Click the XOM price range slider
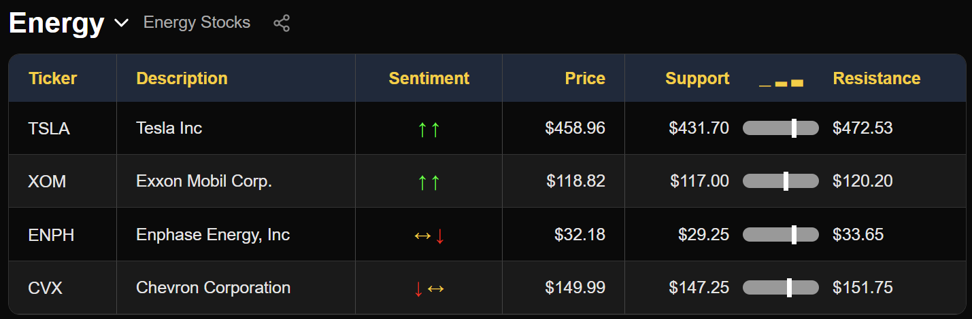 point(780,181)
